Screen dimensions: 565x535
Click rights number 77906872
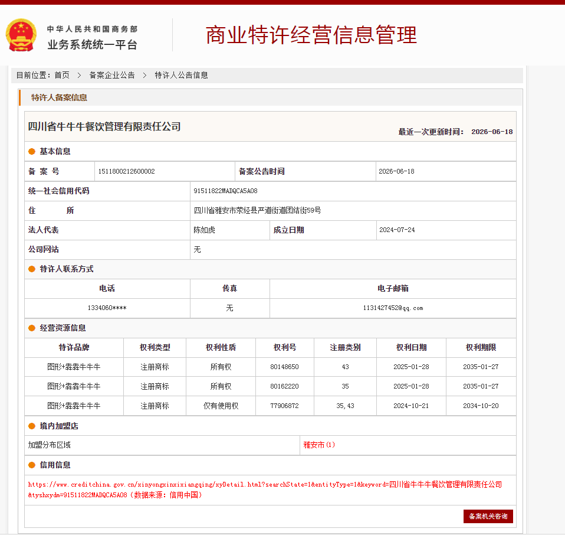[x=284, y=406]
